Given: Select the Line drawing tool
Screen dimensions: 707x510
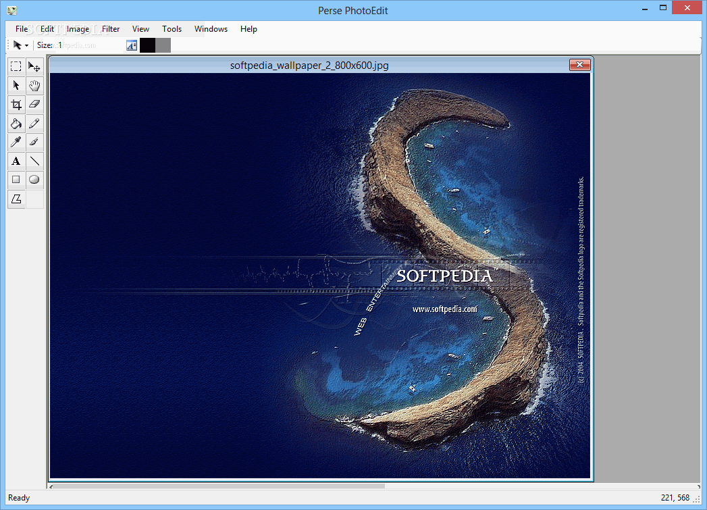Looking at the screenshot, I should (x=34, y=161).
